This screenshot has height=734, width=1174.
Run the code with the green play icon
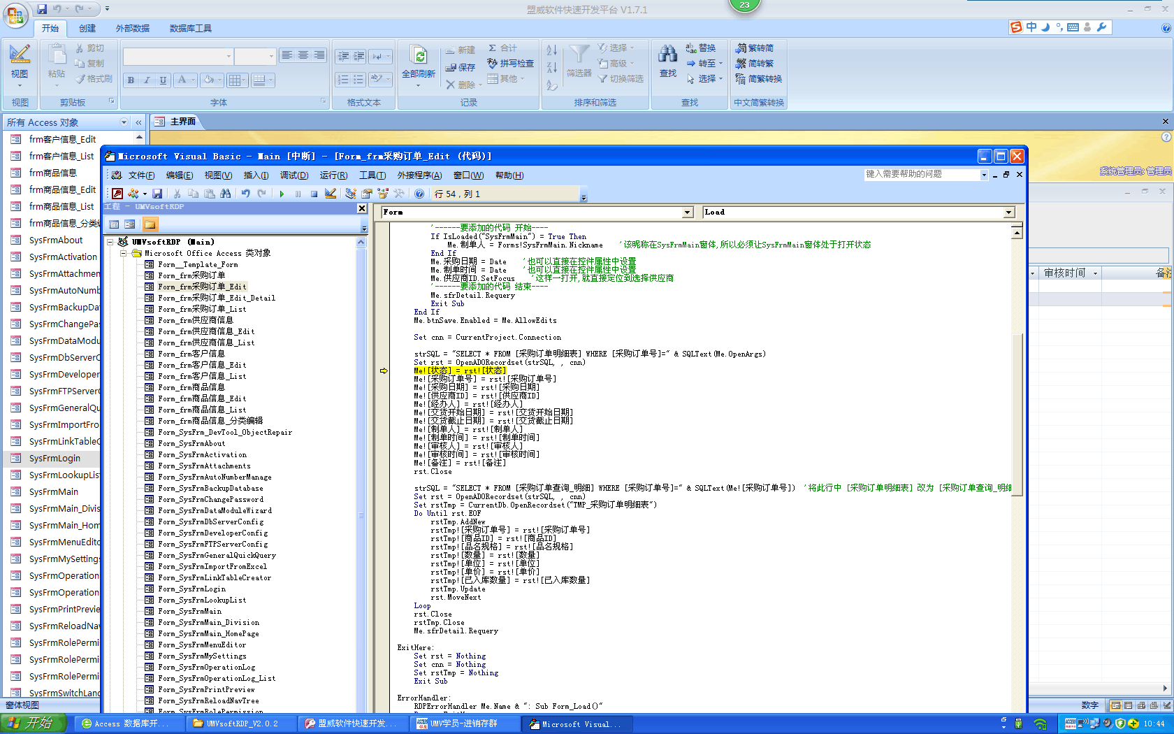click(x=282, y=194)
